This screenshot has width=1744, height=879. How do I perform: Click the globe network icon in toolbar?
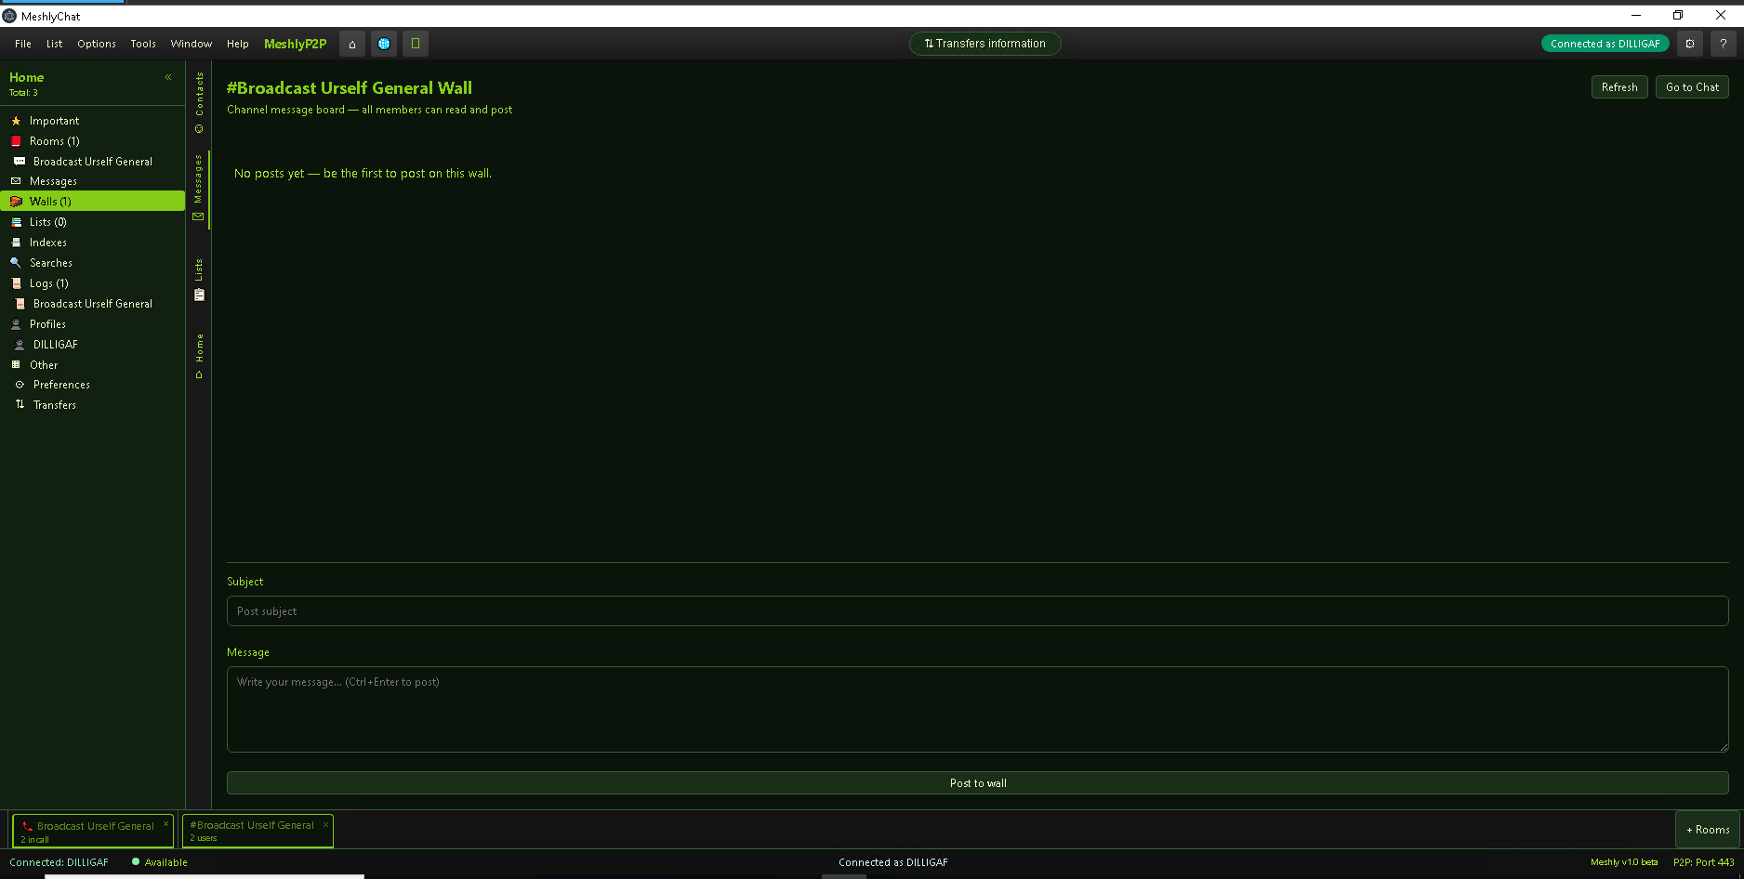click(384, 44)
